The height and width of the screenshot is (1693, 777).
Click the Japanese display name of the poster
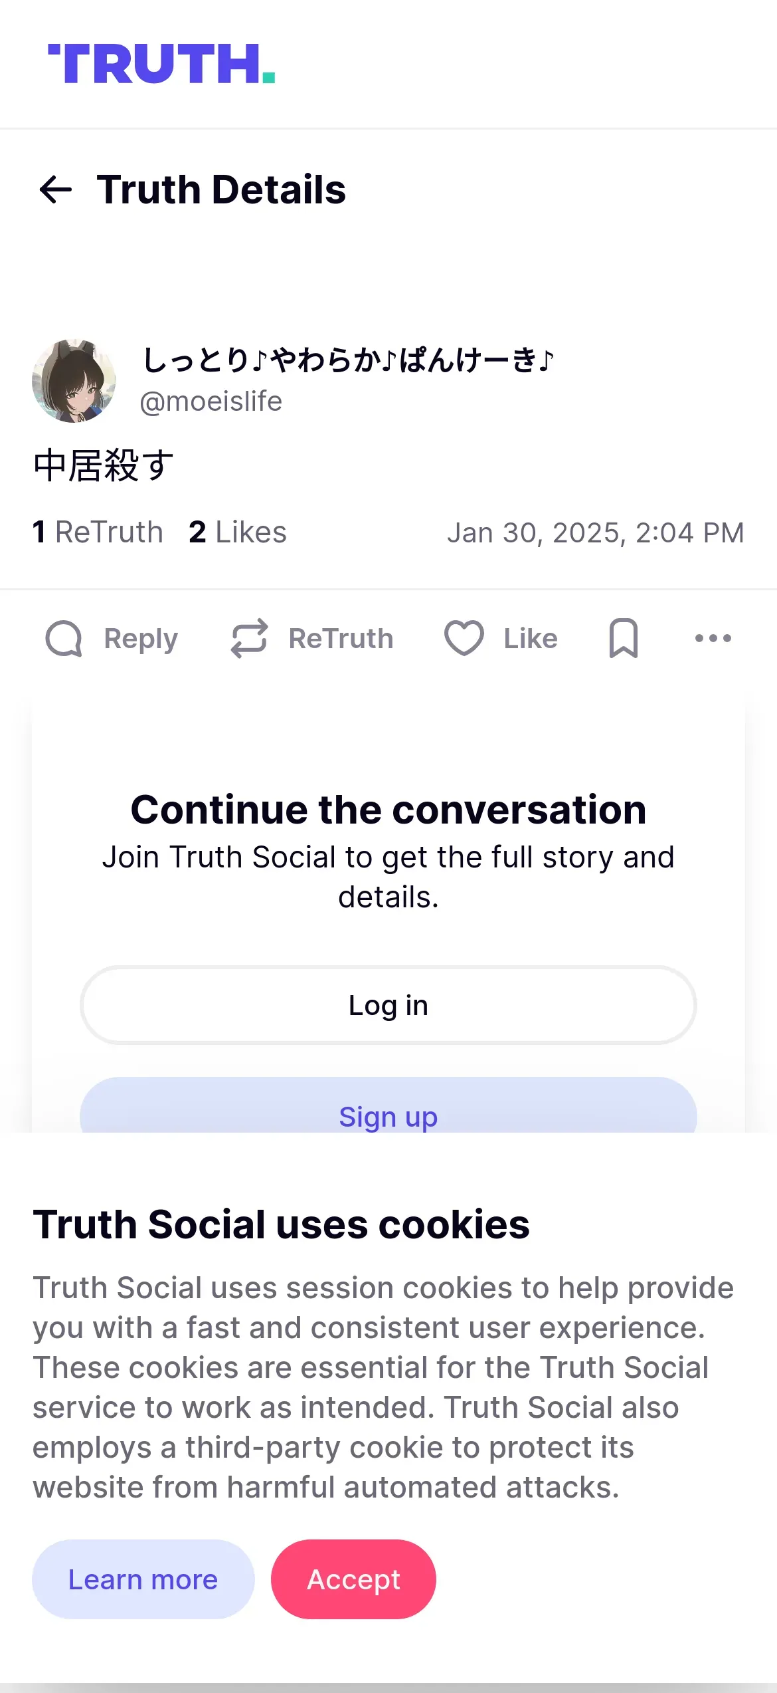[347, 360]
